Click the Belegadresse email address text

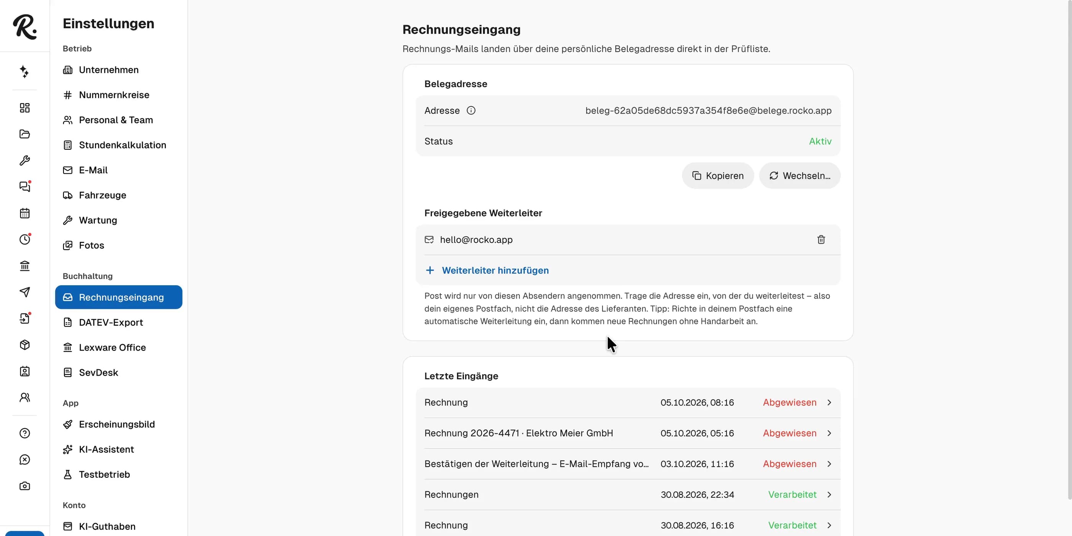[x=708, y=111]
